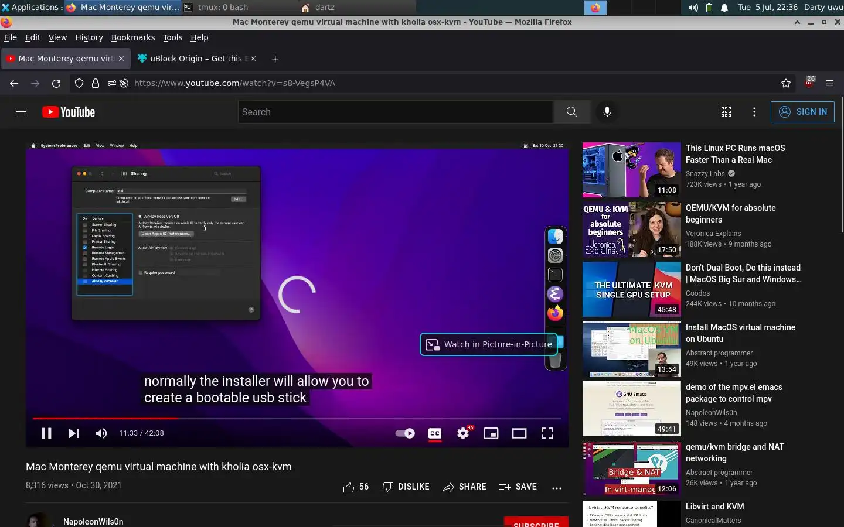Skip to next video
Image resolution: width=844 pixels, height=527 pixels.
pos(73,433)
